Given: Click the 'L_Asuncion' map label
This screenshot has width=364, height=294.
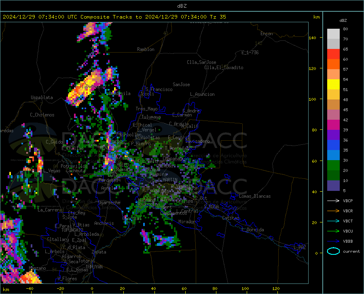Looking at the screenshot, I should click(x=202, y=94).
